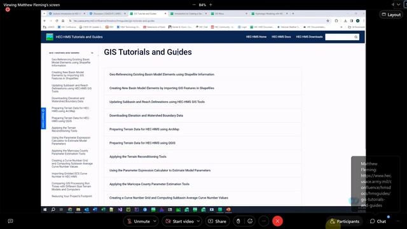Image resolution: width=407 pixels, height=229 pixels.
Task: Open the Chrome icon in shared taskbar
Action: coord(70,209)
